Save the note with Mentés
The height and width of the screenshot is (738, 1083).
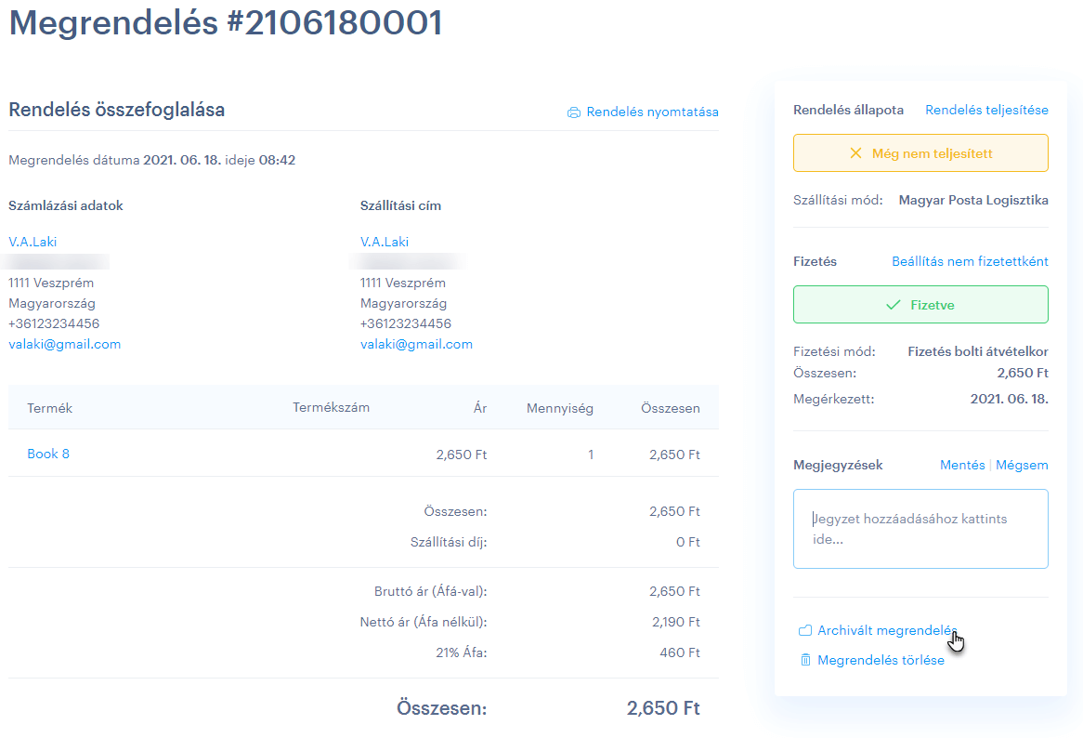click(x=962, y=465)
